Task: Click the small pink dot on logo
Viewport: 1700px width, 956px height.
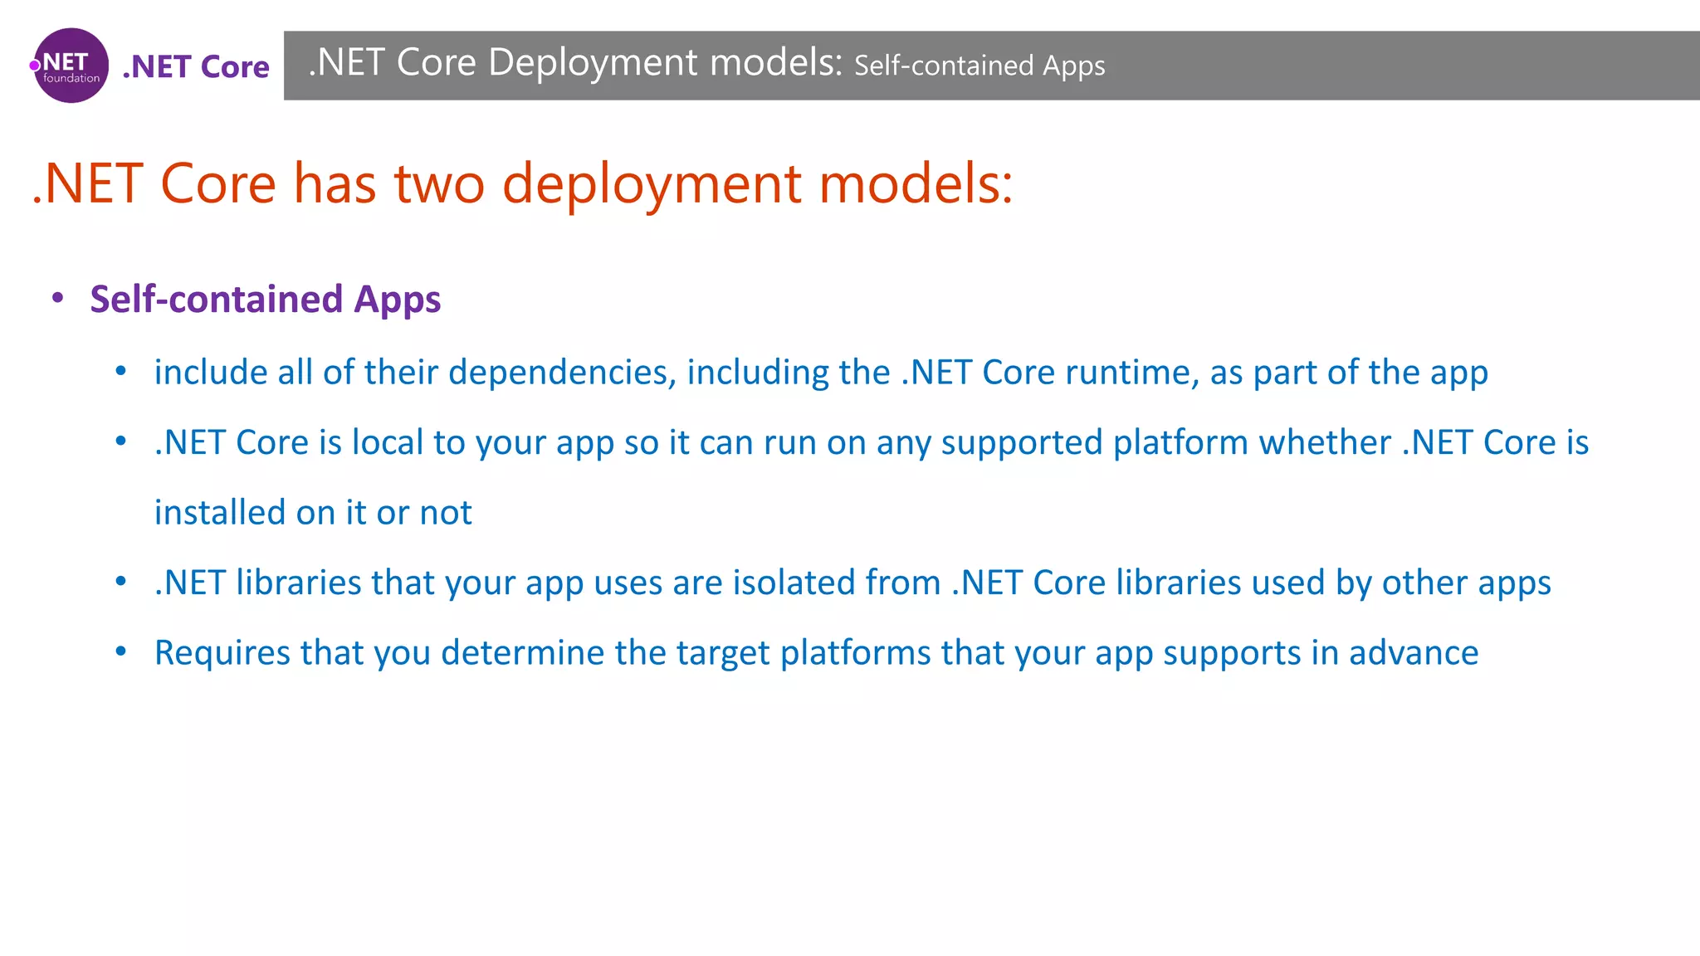Action: pyautogui.click(x=35, y=66)
